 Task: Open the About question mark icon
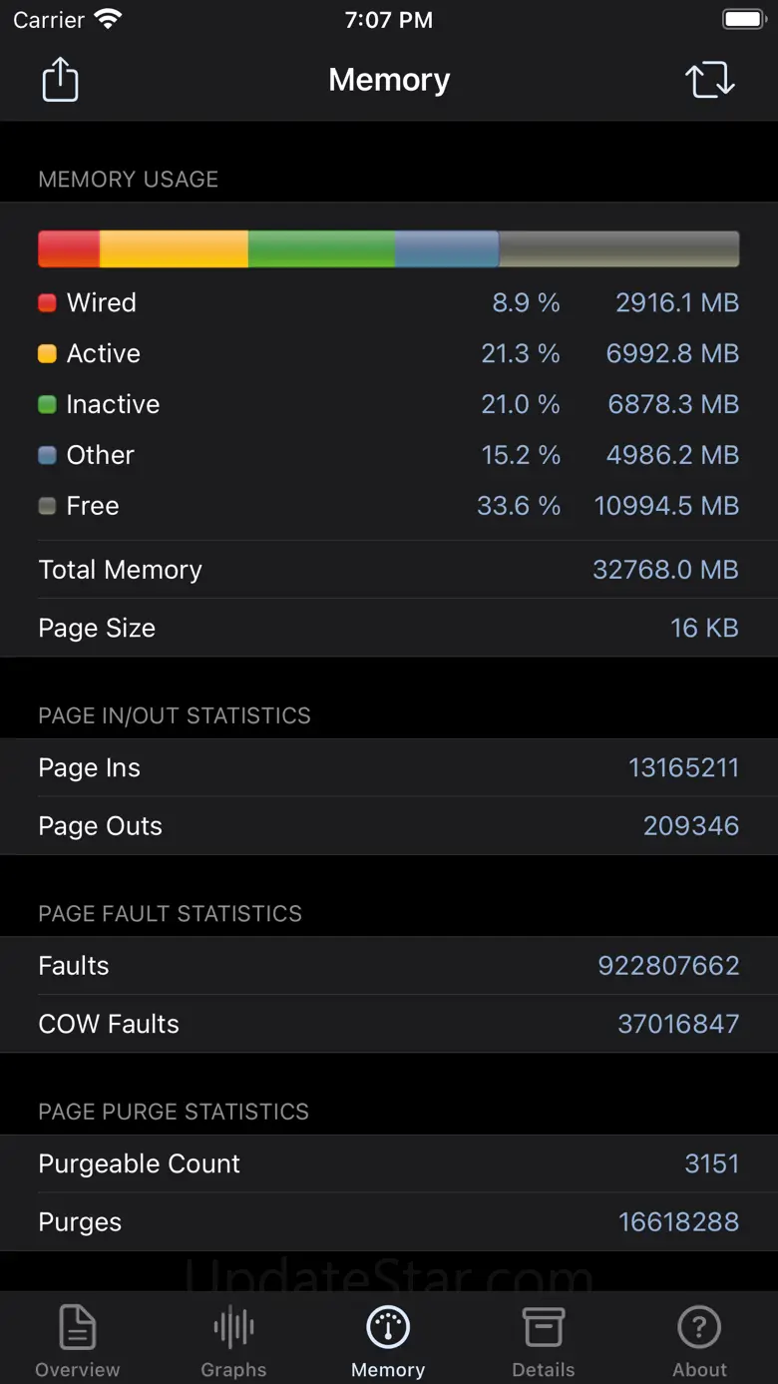click(x=699, y=1328)
